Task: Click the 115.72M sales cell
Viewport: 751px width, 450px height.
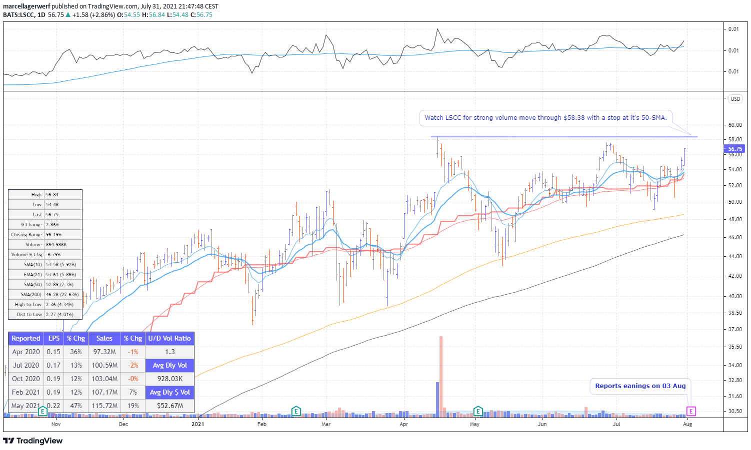Action: pyautogui.click(x=104, y=406)
